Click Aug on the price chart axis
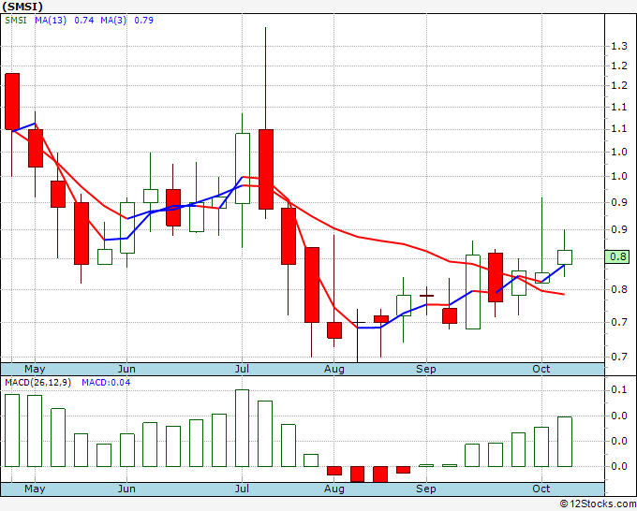This screenshot has width=637, height=511. pos(333,369)
